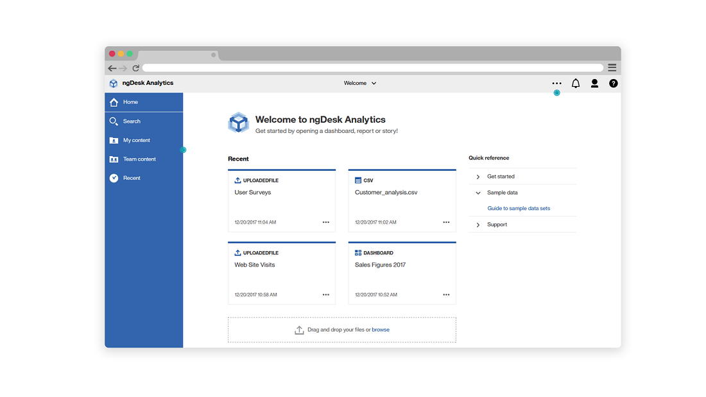Click the sidebar collapse handle dot
The height and width of the screenshot is (397, 706).
click(x=184, y=150)
